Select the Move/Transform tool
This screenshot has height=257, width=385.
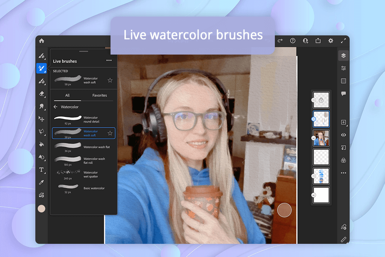pos(41,119)
